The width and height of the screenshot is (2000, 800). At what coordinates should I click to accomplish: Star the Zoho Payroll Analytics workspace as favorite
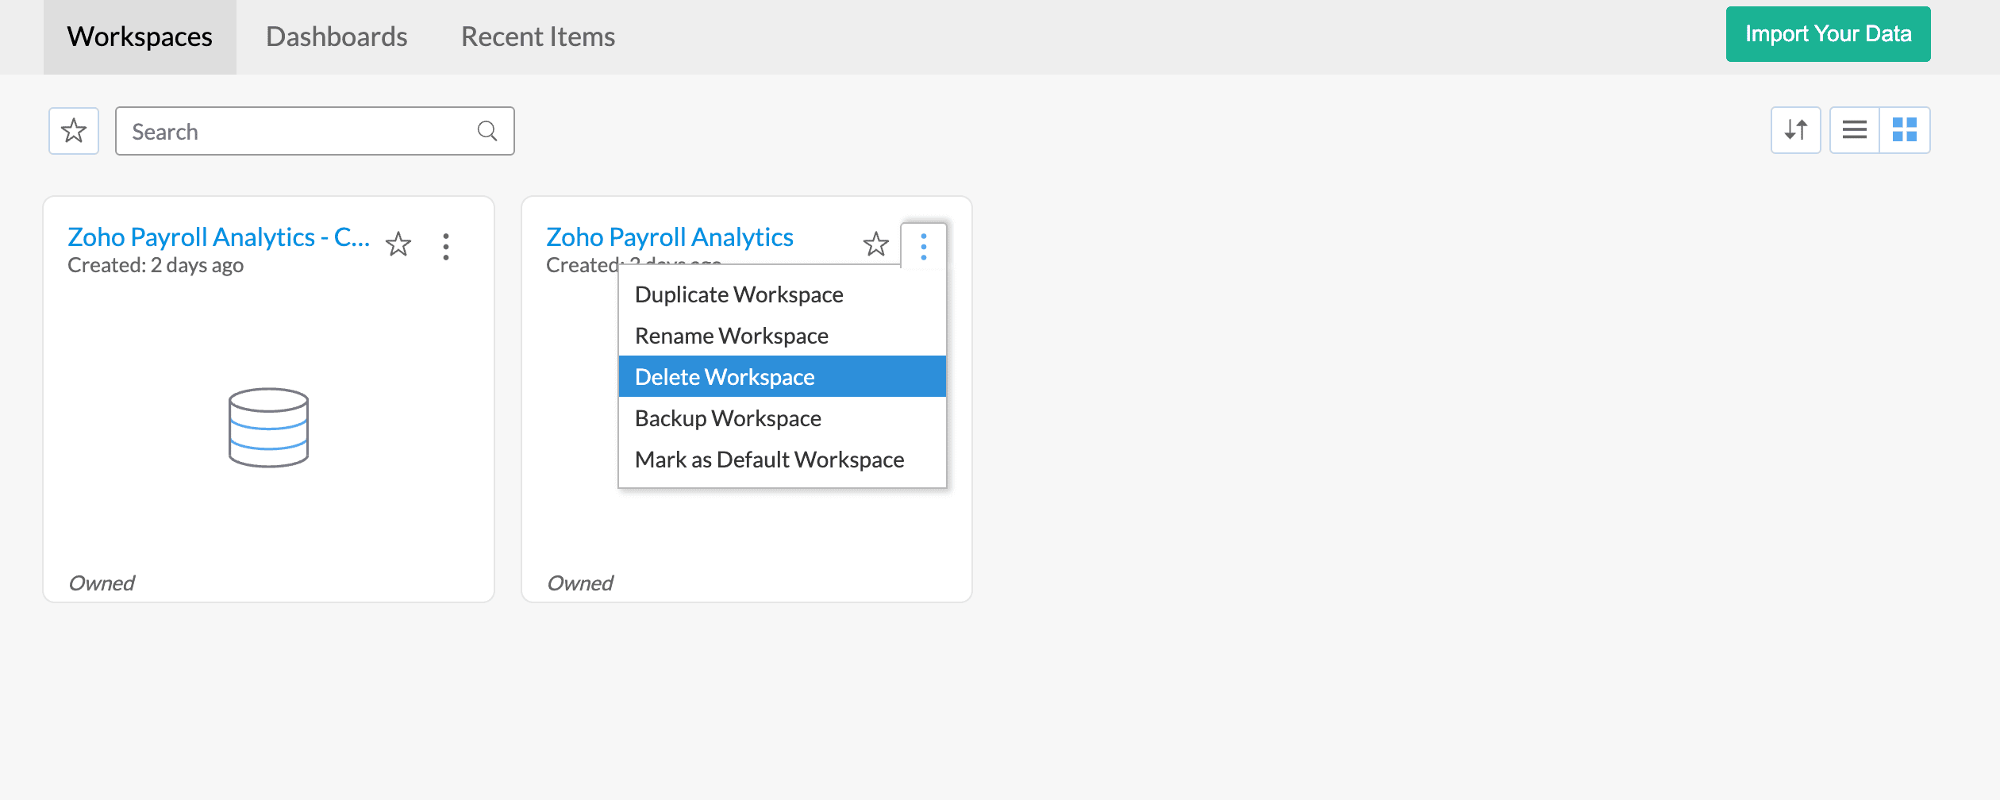click(875, 244)
